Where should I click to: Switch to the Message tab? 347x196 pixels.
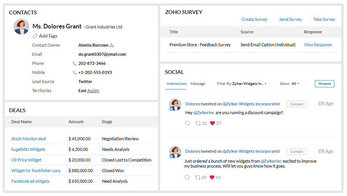[198, 84]
